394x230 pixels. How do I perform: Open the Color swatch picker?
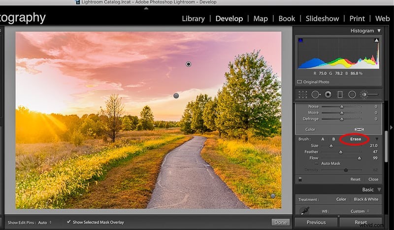coord(359,129)
